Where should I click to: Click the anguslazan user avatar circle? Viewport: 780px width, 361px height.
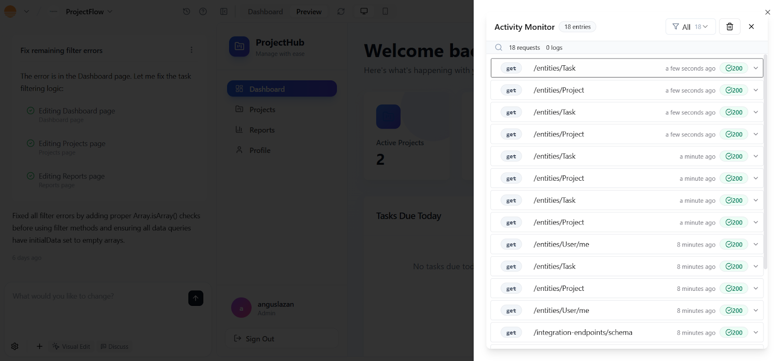coord(241,308)
